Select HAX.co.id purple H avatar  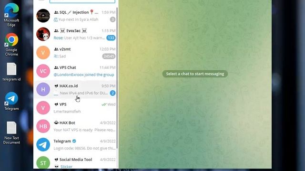43,89
